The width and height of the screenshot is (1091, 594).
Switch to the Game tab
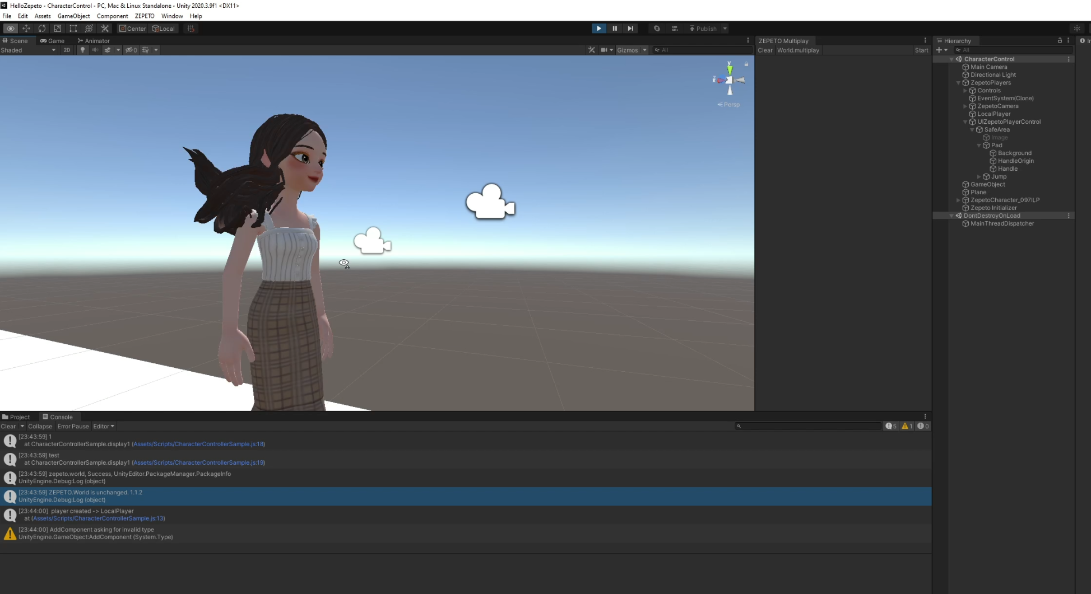tap(52, 40)
